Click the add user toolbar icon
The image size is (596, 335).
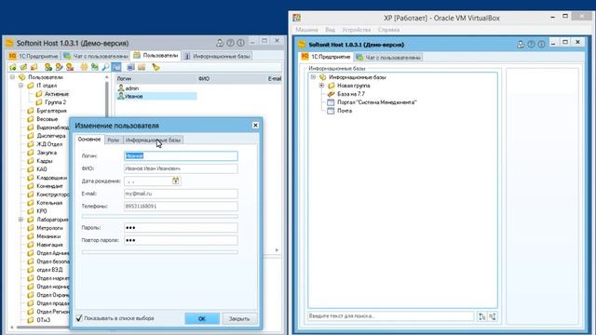(48, 67)
